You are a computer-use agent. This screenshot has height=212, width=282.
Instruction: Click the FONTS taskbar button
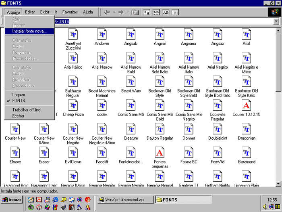pyautogui.click(x=183, y=200)
